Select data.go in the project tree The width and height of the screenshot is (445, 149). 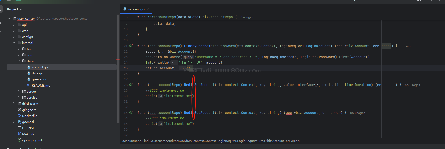point(37,73)
